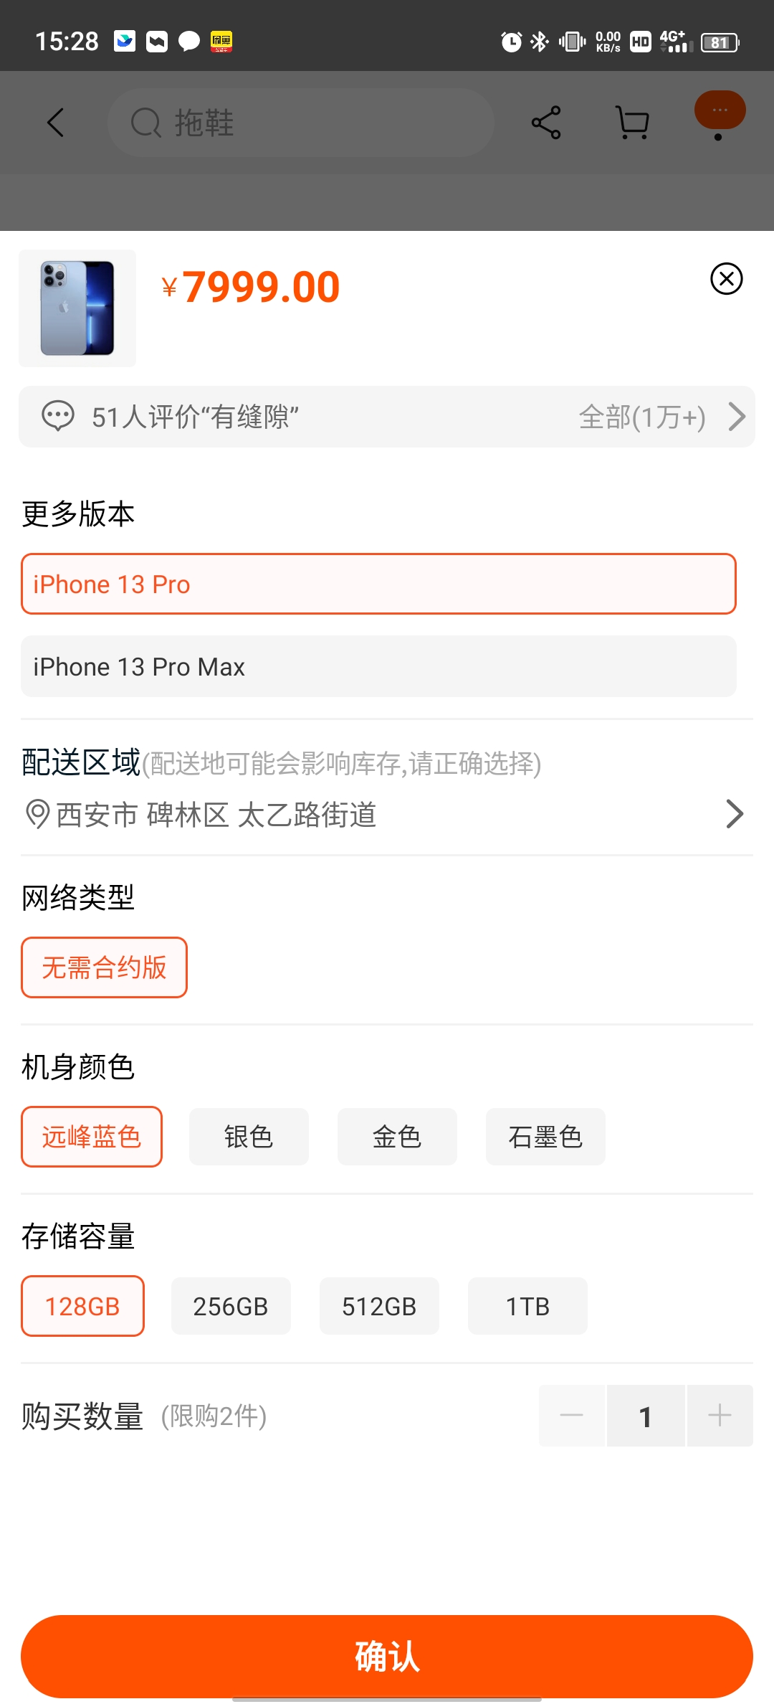Open the shopping cart icon
The width and height of the screenshot is (774, 1704).
click(633, 123)
